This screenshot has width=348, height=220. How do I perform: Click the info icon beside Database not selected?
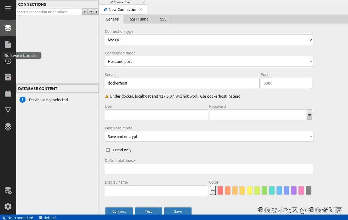point(23,100)
